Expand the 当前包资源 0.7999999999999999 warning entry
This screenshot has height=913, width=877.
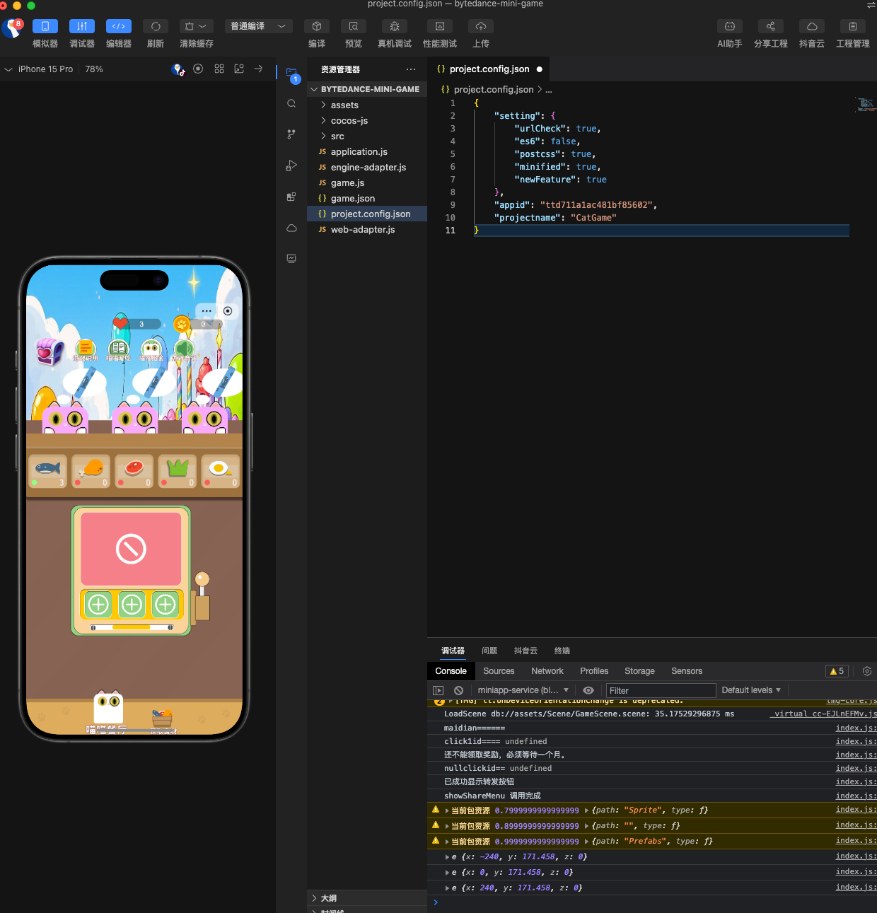[447, 810]
